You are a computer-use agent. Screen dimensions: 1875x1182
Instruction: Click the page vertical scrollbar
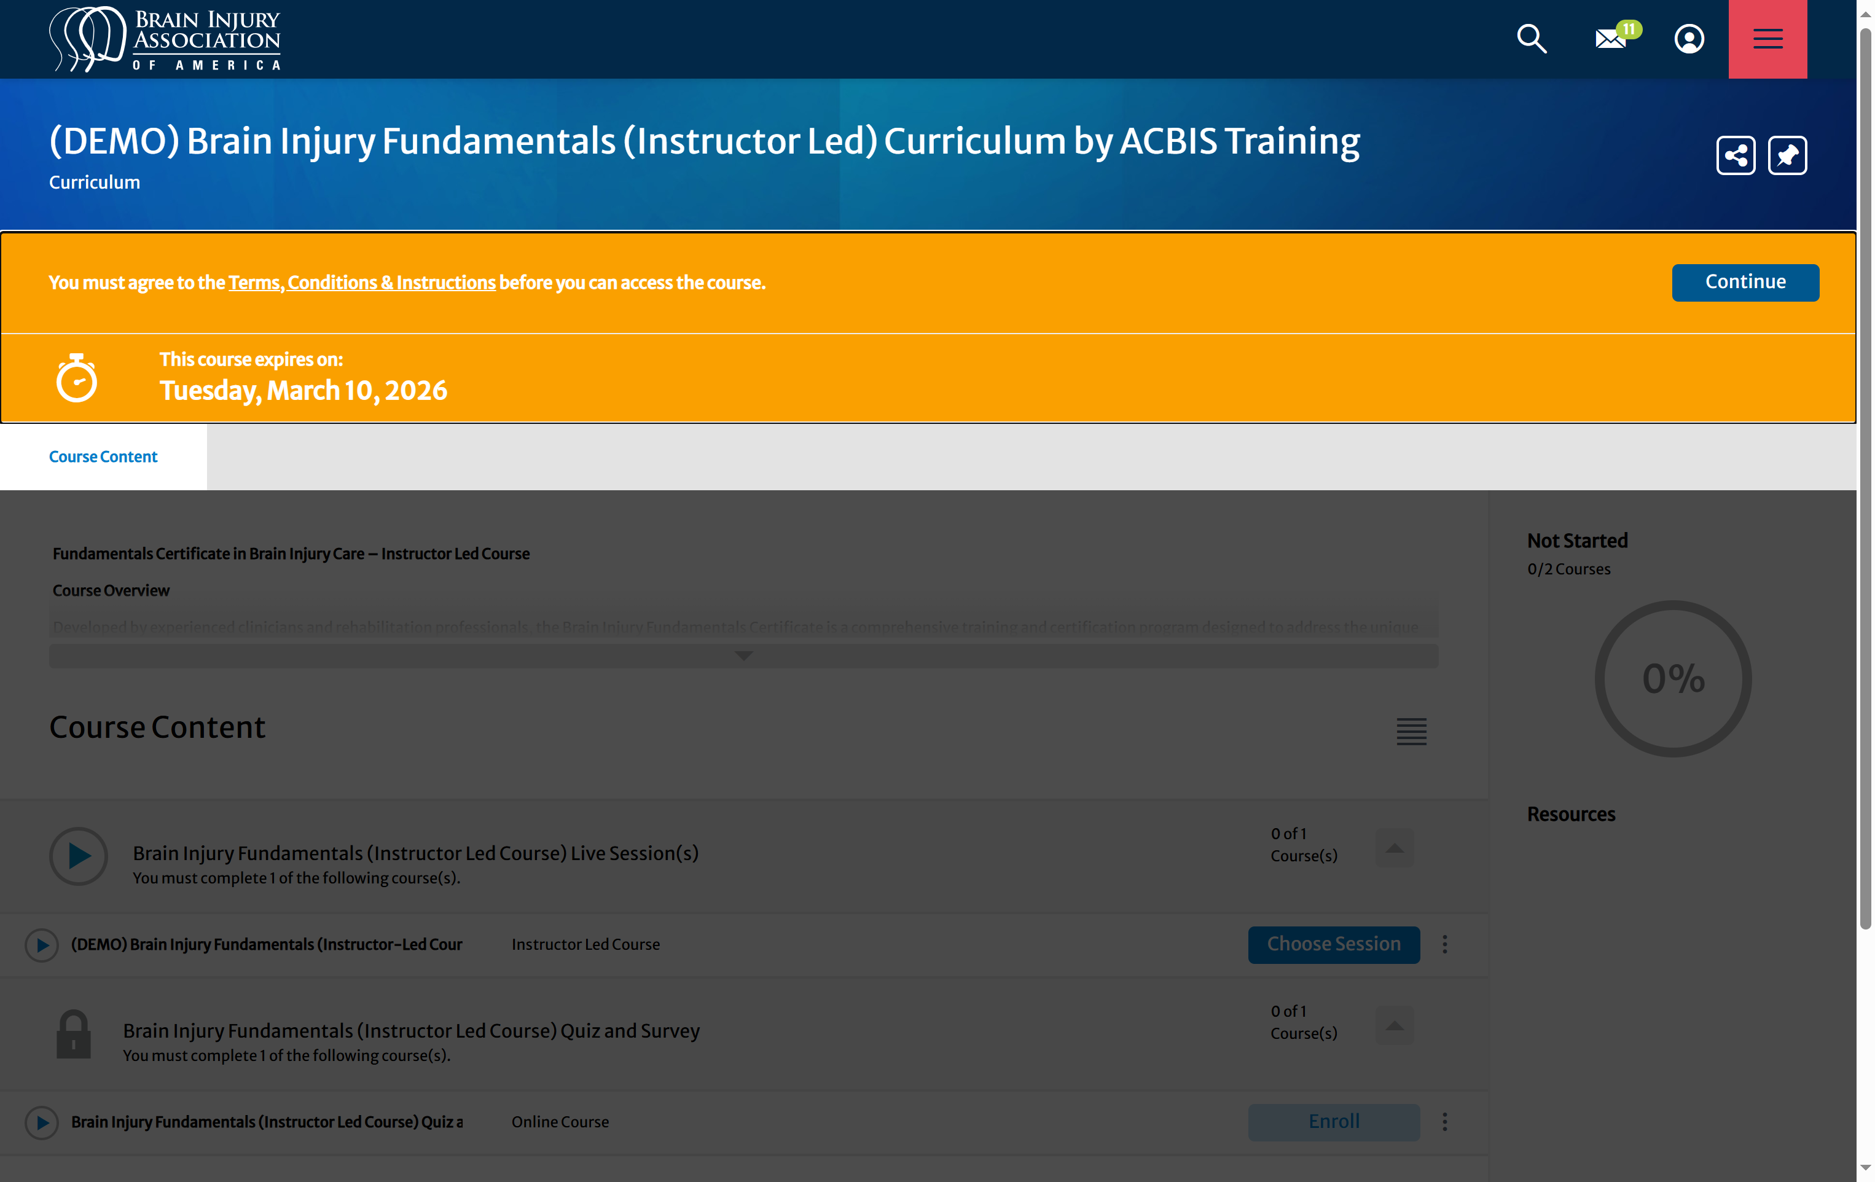point(1865,478)
